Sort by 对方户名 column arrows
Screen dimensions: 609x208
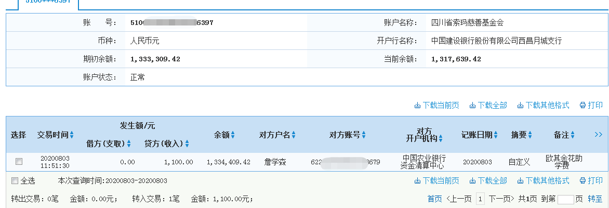tap(294, 135)
